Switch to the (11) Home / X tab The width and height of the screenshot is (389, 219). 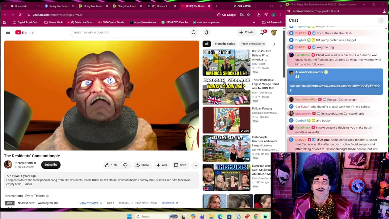[x=161, y=6]
